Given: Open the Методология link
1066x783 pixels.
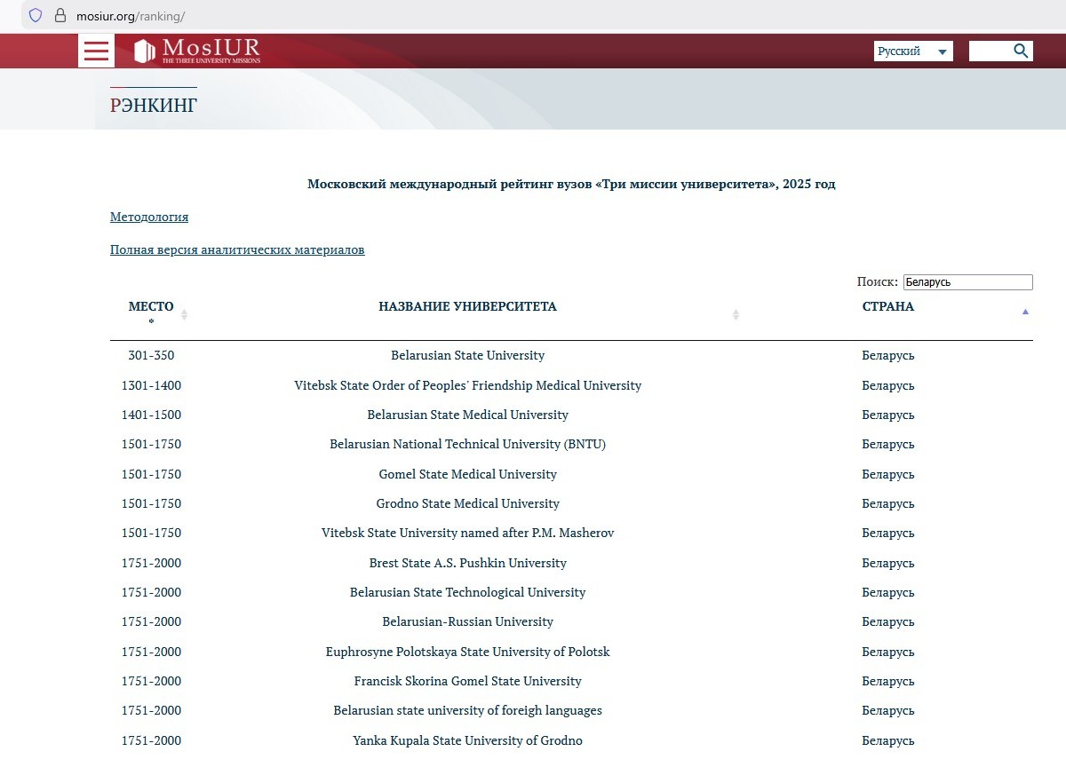Looking at the screenshot, I should [149, 217].
